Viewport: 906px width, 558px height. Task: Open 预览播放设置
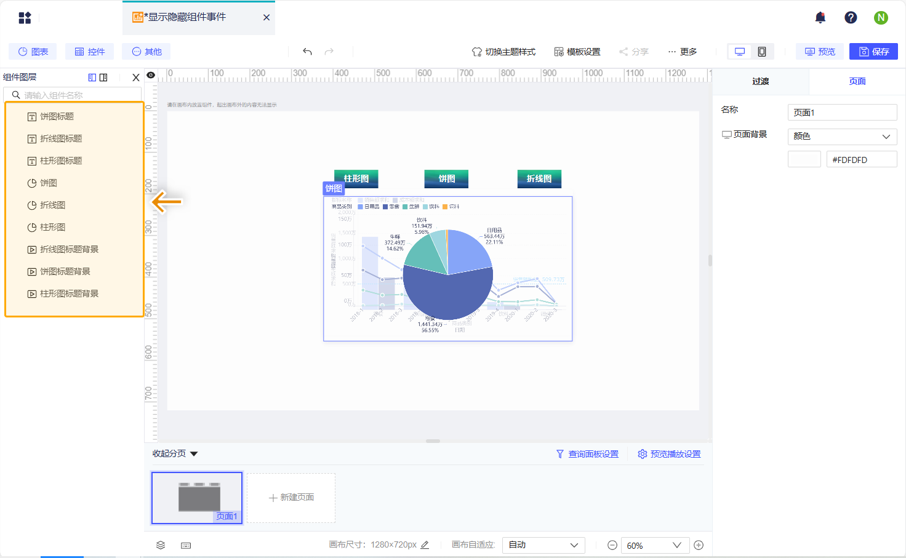[x=669, y=454]
